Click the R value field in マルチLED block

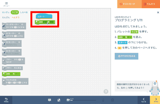9,83
